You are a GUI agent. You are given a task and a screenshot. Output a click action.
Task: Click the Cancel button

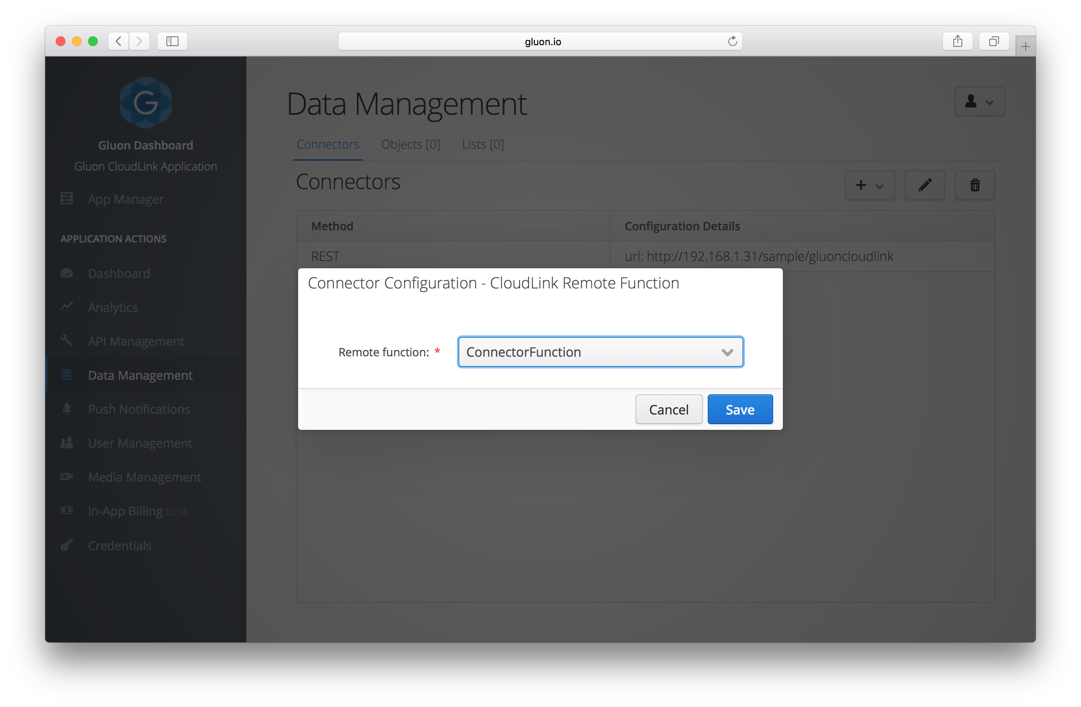click(x=668, y=409)
